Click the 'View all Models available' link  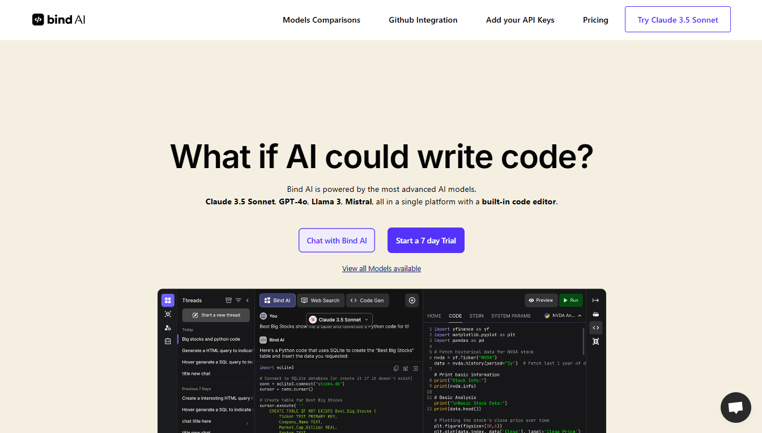(x=381, y=268)
